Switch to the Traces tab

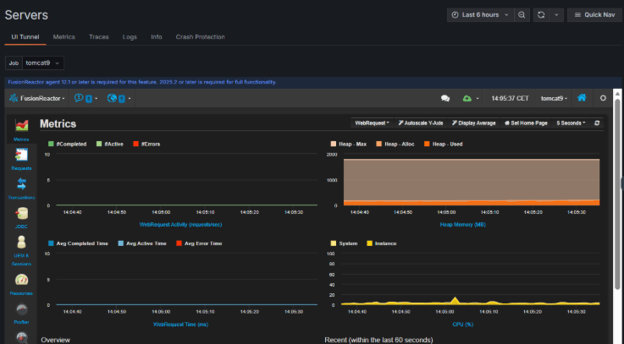(x=98, y=37)
